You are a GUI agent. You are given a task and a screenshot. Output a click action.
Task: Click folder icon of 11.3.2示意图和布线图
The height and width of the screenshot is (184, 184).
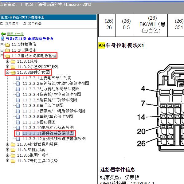(x=13, y=67)
